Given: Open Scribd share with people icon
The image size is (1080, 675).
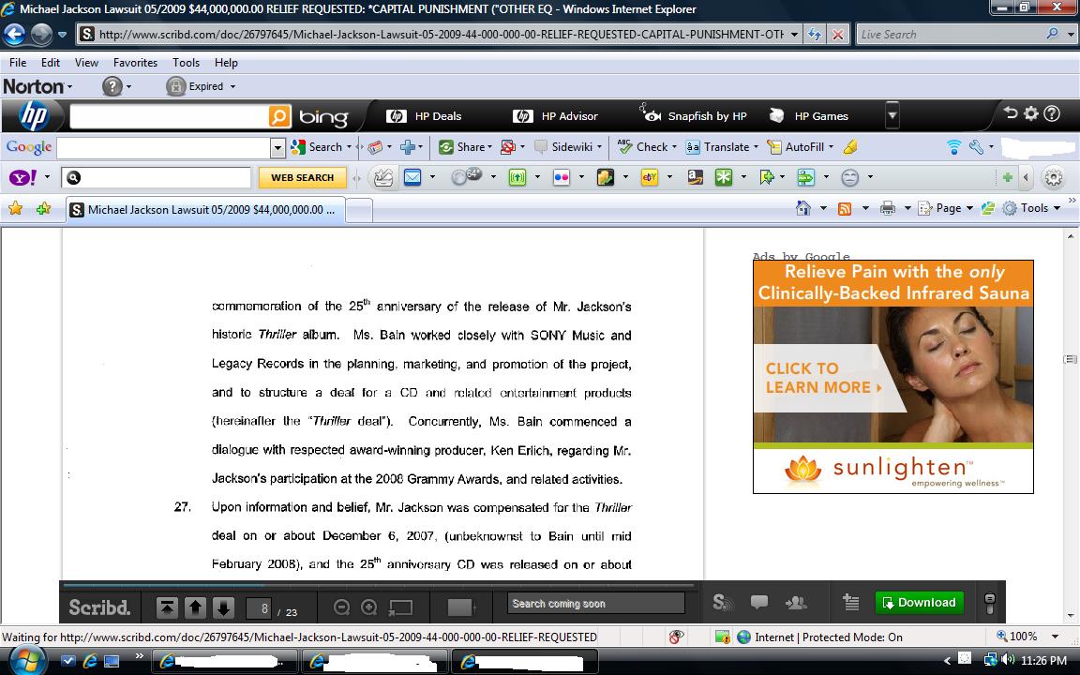Looking at the screenshot, I should (796, 603).
